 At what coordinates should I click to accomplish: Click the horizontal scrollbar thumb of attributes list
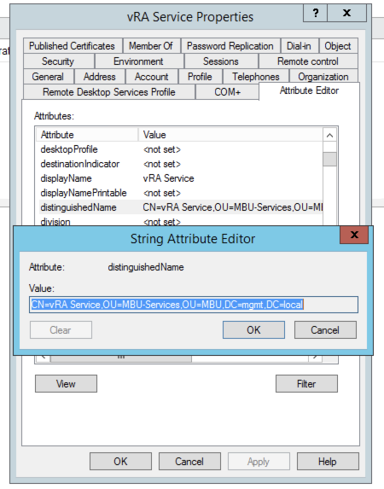coord(121,358)
